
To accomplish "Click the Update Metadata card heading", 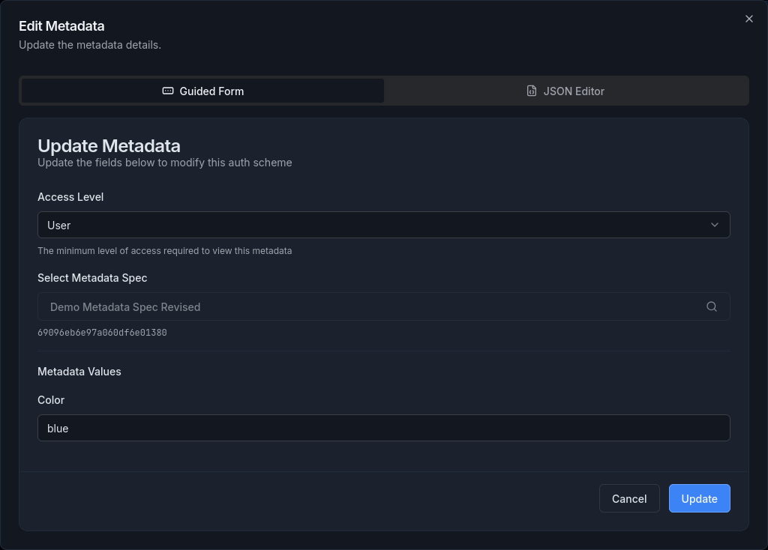I will click(109, 145).
